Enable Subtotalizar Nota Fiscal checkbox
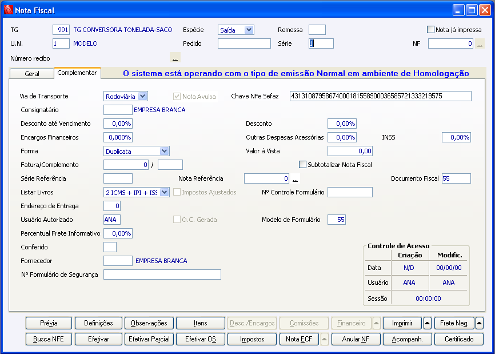 point(302,165)
